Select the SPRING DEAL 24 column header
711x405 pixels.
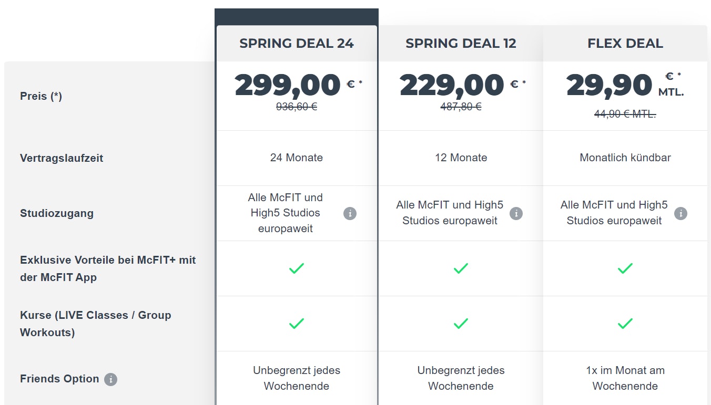pyautogui.click(x=297, y=44)
